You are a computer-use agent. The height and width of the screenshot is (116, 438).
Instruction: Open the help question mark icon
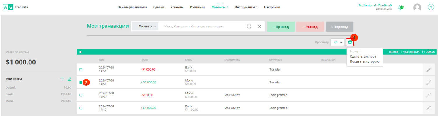(431, 7)
